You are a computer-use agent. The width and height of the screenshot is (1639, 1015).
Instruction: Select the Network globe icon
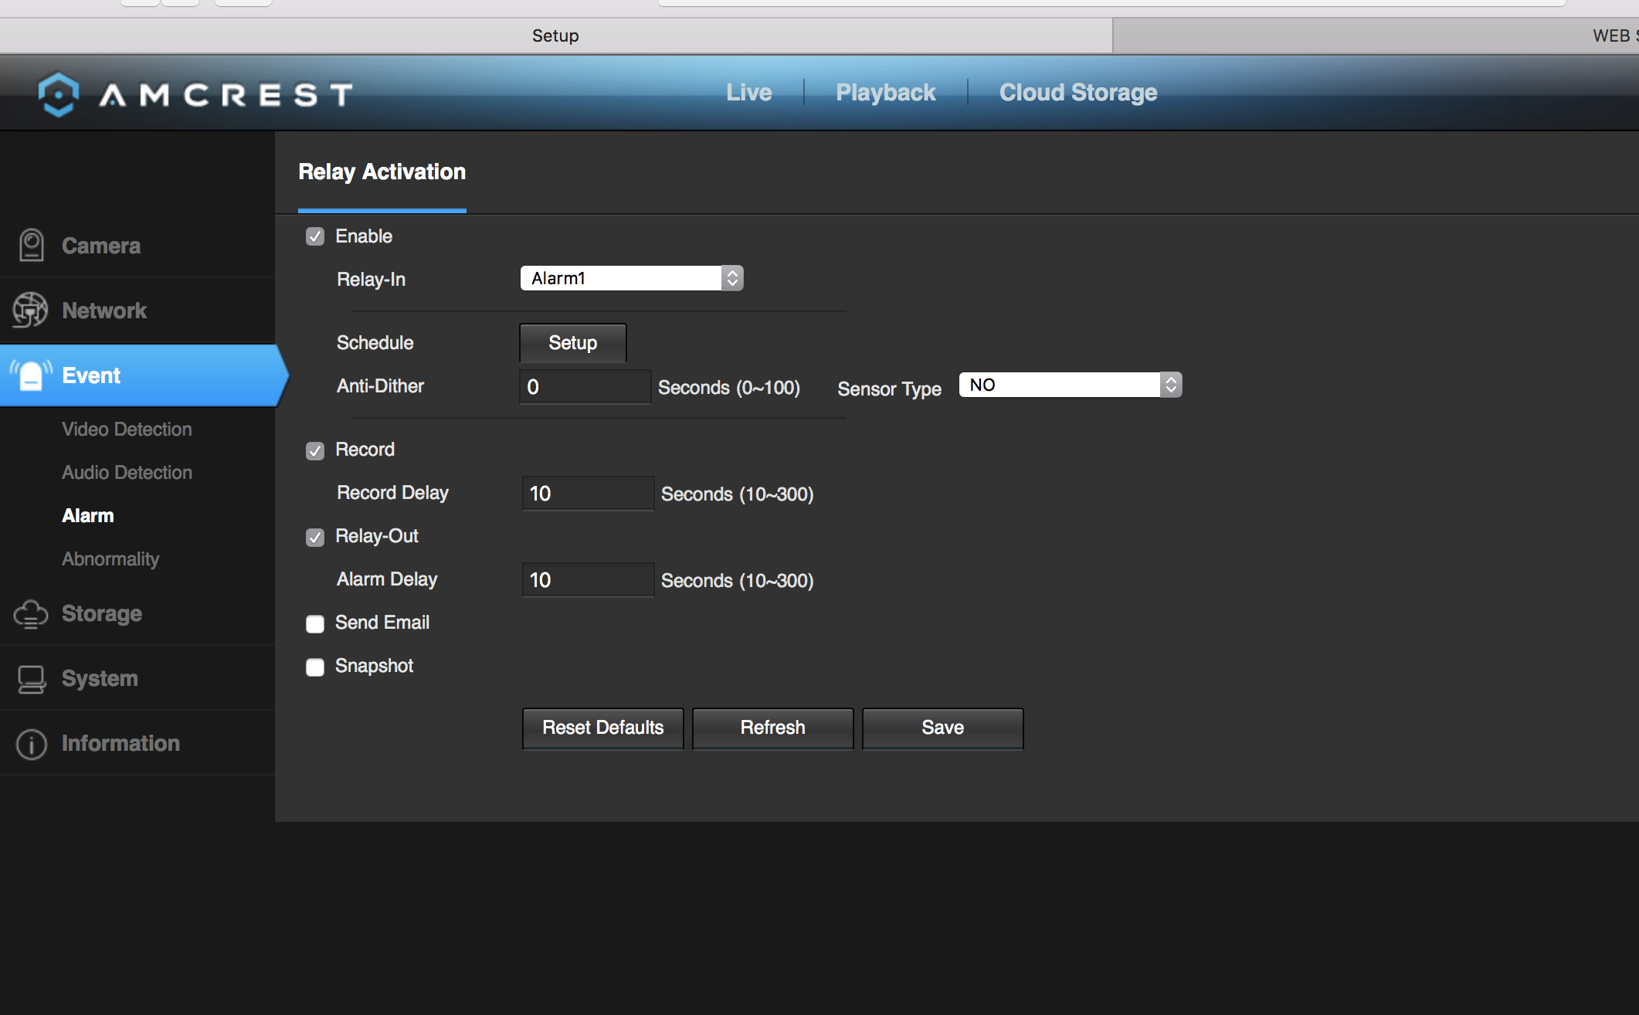pos(30,310)
